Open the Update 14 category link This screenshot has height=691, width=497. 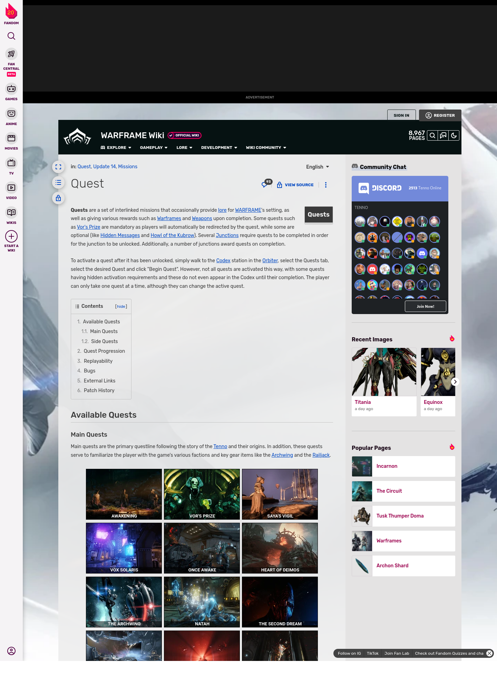click(x=105, y=167)
